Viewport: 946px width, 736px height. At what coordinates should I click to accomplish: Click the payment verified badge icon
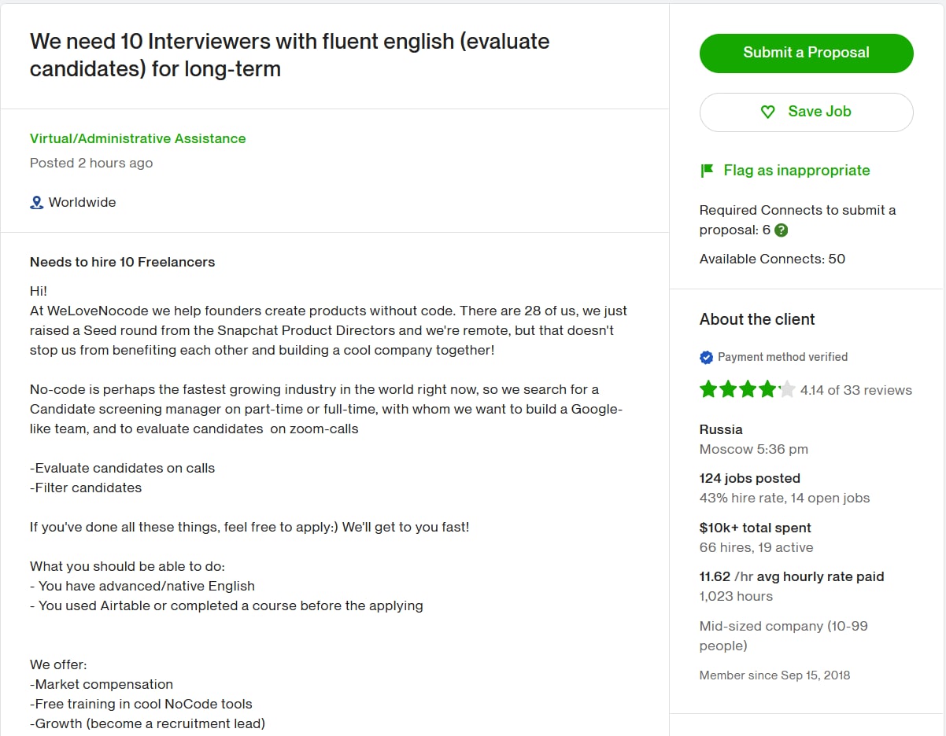(x=706, y=357)
